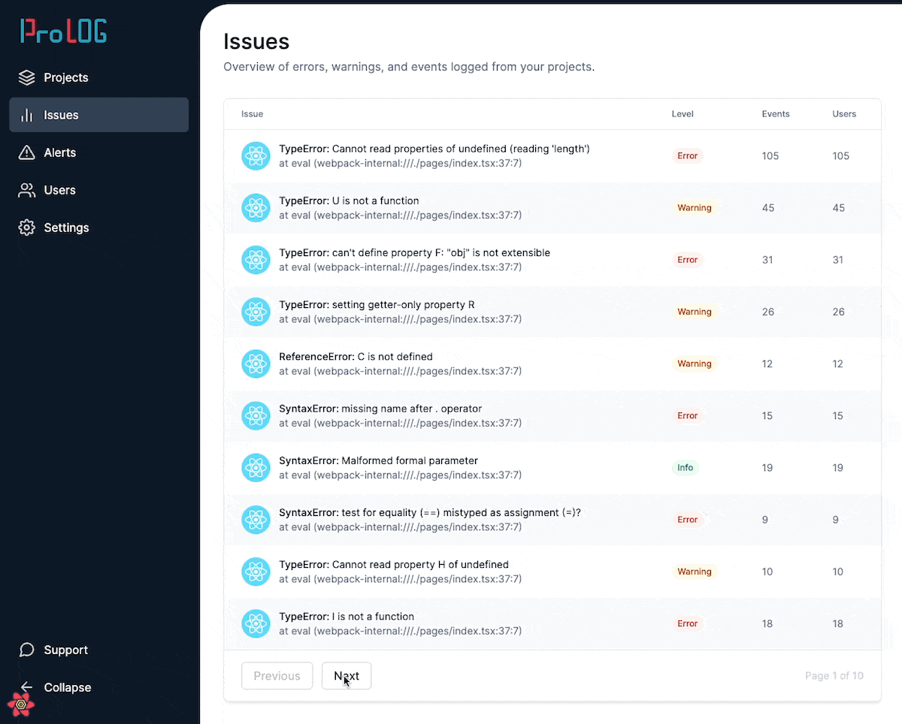
Task: Click the React icon beside ReferenceError issue
Action: tap(256, 364)
